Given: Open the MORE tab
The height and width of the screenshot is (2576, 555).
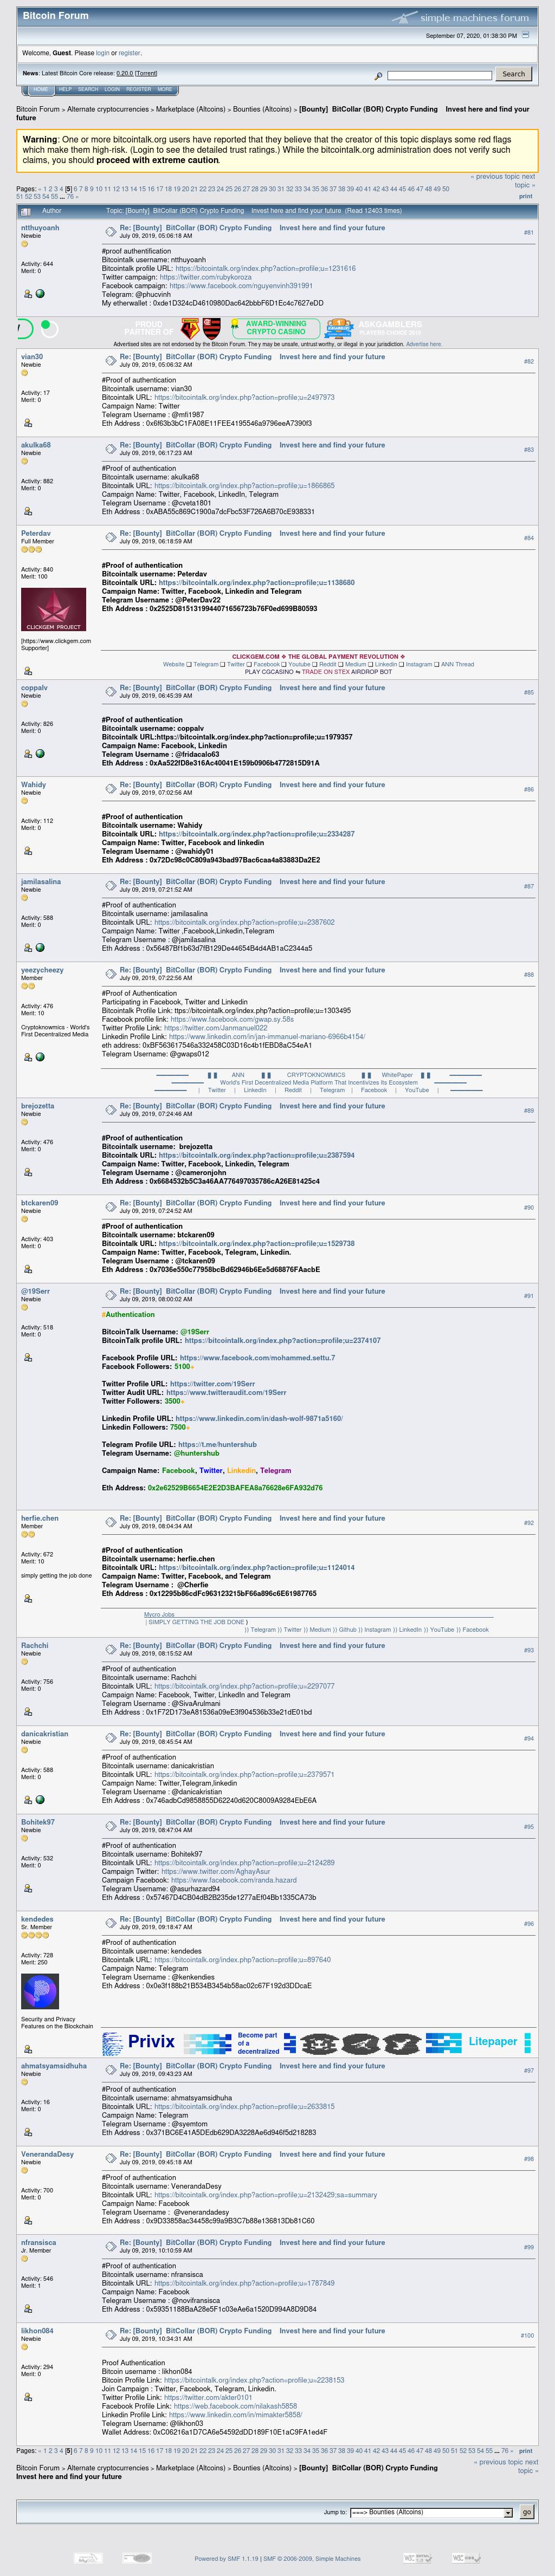Looking at the screenshot, I should click(165, 89).
